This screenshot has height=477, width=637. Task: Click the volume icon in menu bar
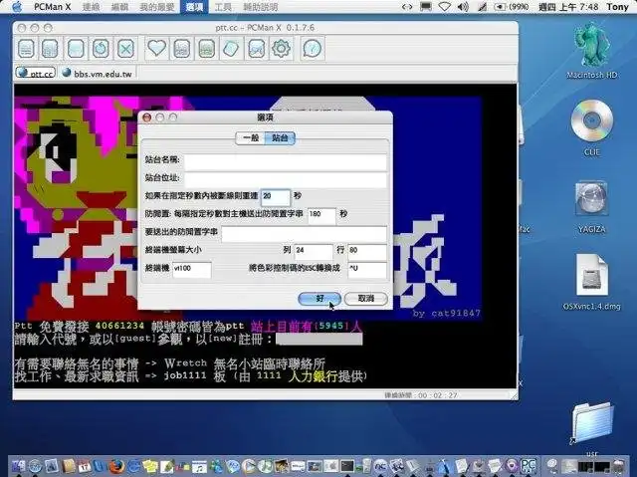(463, 7)
